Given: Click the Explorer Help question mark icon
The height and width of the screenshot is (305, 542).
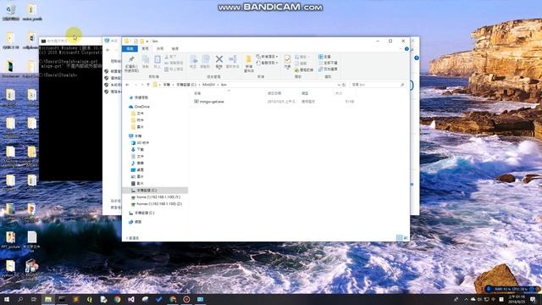Looking at the screenshot, I should pyautogui.click(x=406, y=49).
